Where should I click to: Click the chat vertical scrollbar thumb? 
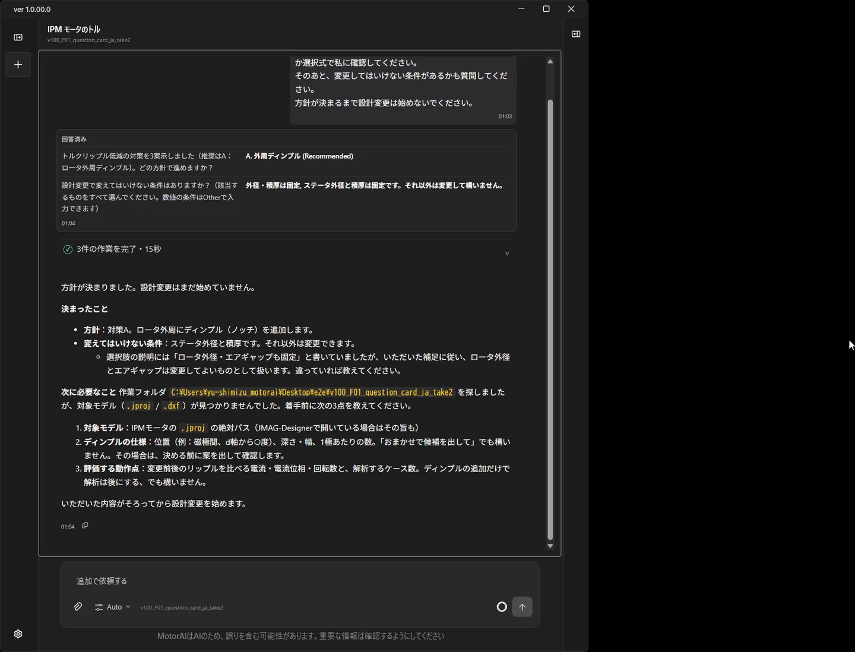[x=550, y=319]
